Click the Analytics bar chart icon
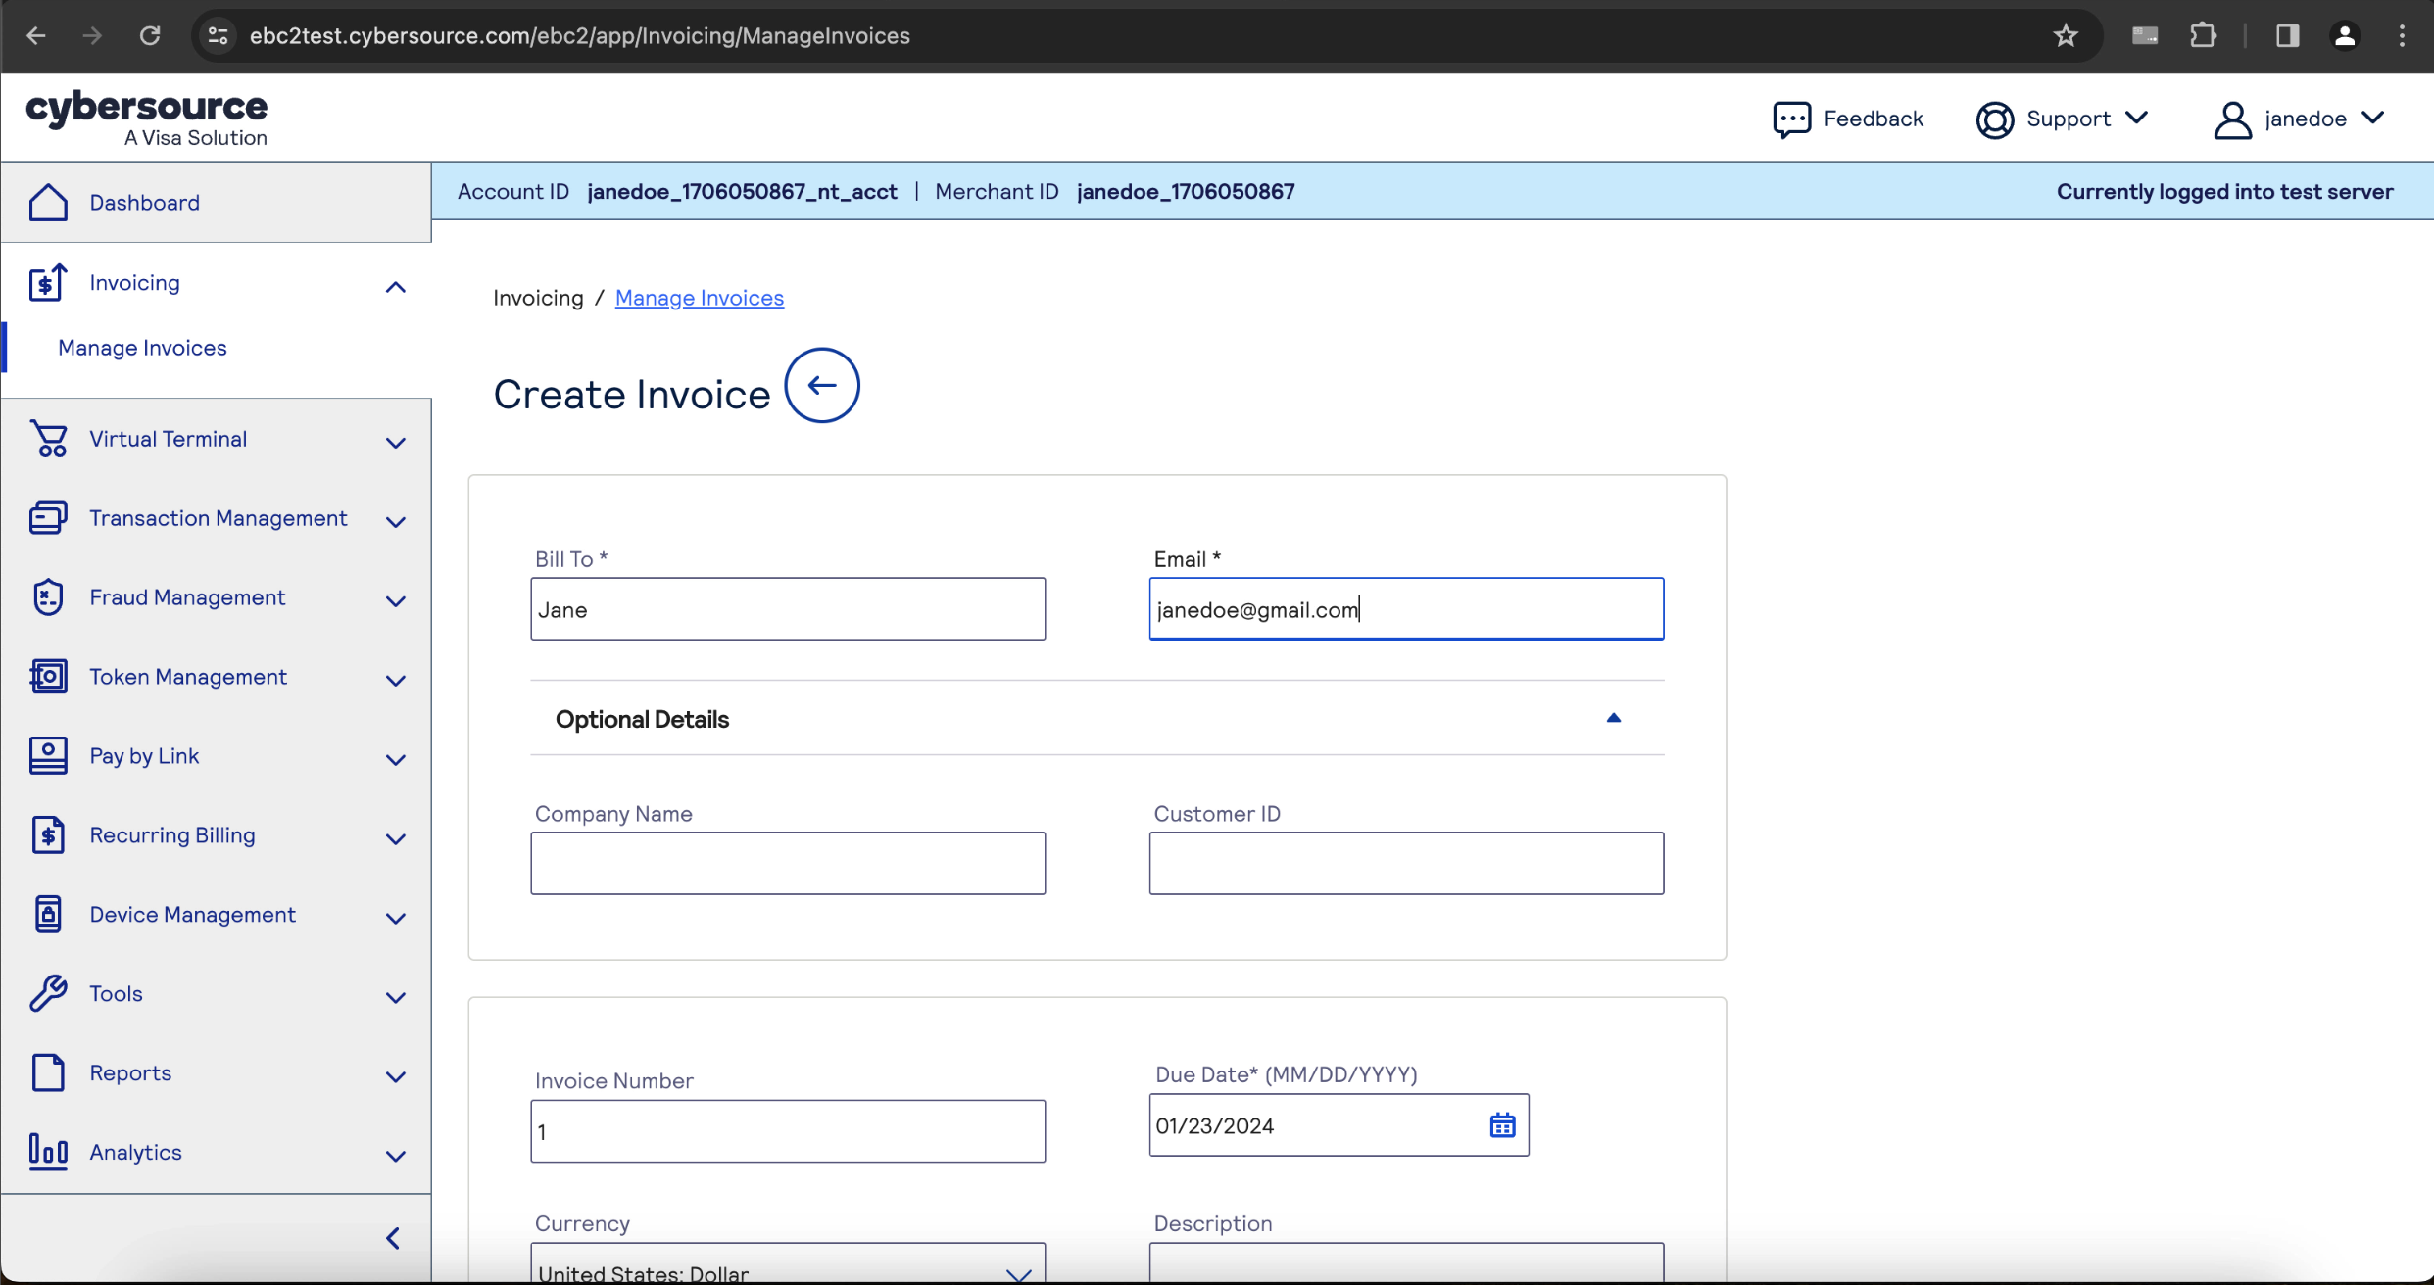Viewport: 2434px width, 1285px height. pos(48,1152)
